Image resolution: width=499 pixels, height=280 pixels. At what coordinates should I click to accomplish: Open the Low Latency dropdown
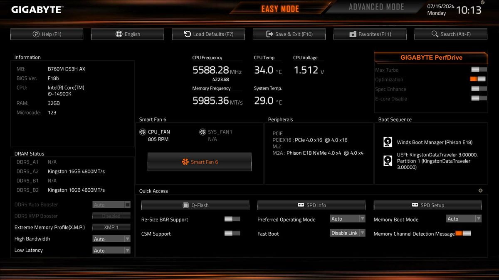pyautogui.click(x=111, y=250)
